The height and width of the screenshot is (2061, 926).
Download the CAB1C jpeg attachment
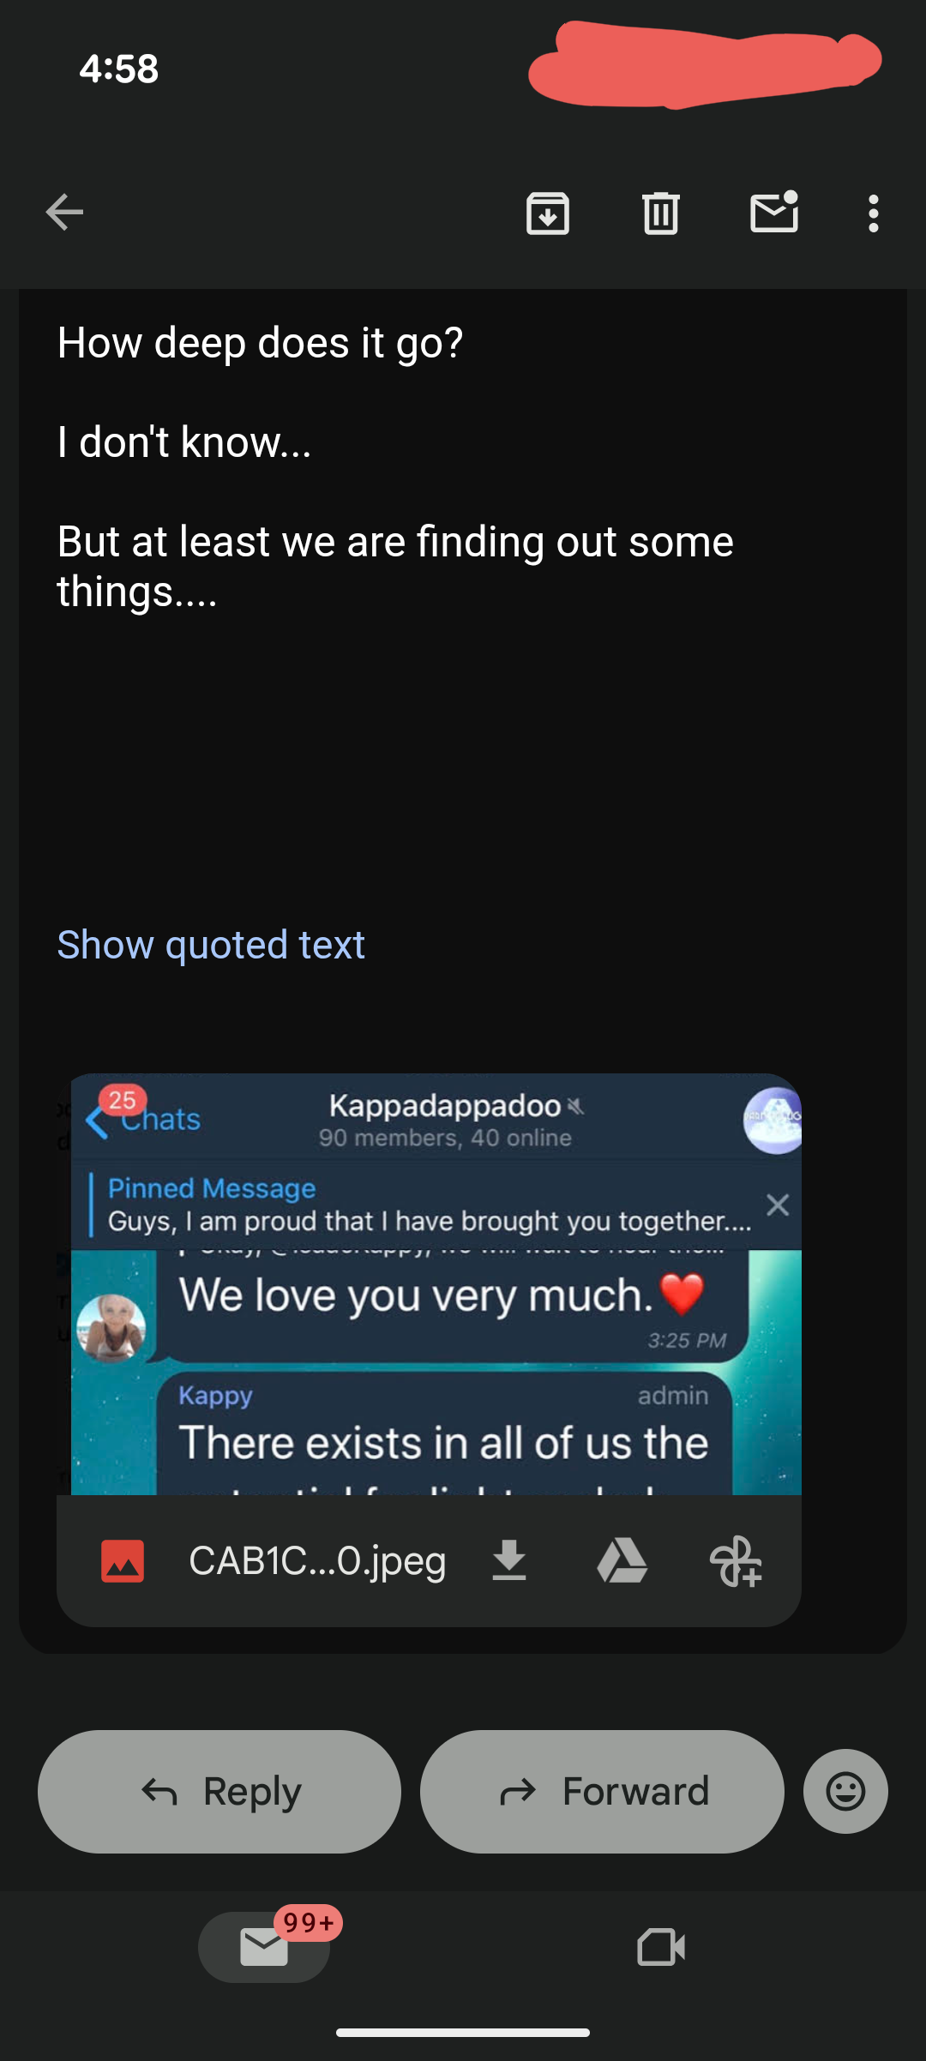pyautogui.click(x=509, y=1560)
